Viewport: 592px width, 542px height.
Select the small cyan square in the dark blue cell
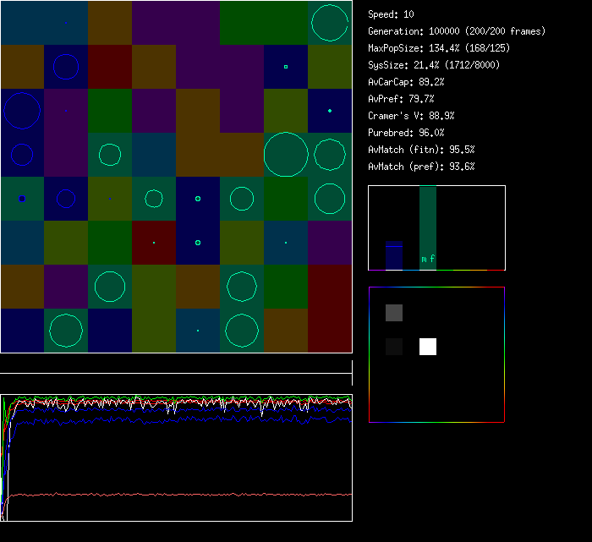286,67
